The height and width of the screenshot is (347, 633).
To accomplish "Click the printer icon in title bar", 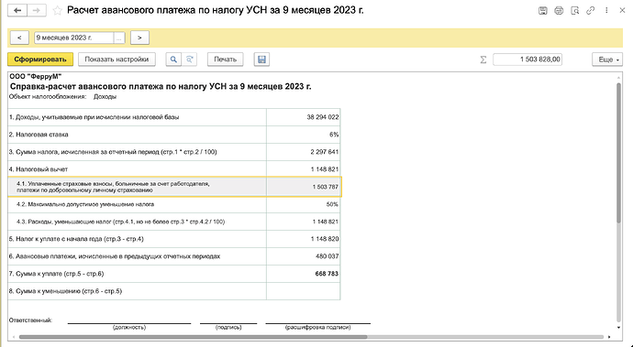I will point(559,11).
